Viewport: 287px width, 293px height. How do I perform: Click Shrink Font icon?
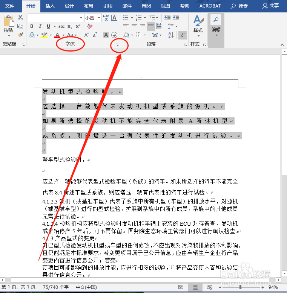pos(95,35)
